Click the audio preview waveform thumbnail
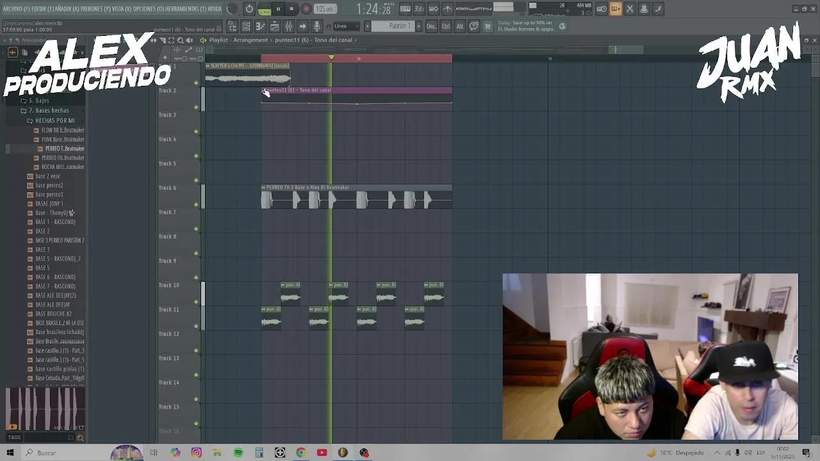This screenshot has width=820, height=461. point(45,408)
